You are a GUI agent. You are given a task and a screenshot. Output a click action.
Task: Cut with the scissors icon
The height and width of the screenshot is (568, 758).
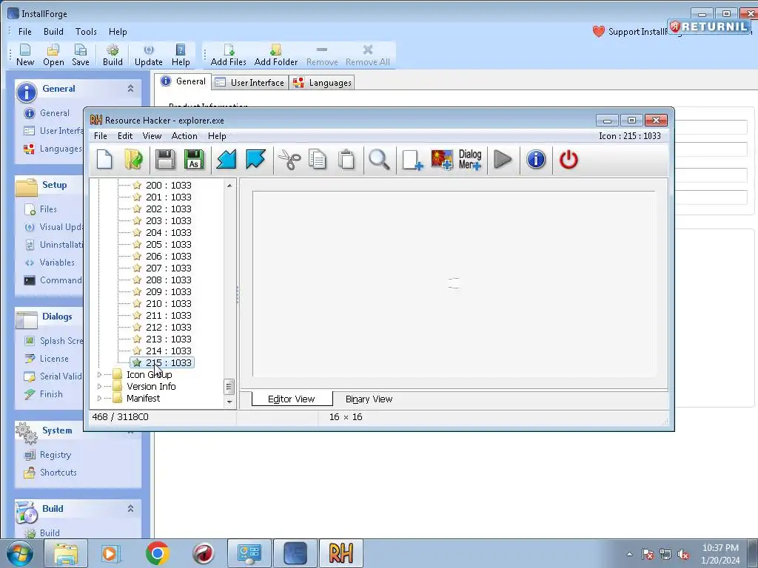pyautogui.click(x=289, y=160)
